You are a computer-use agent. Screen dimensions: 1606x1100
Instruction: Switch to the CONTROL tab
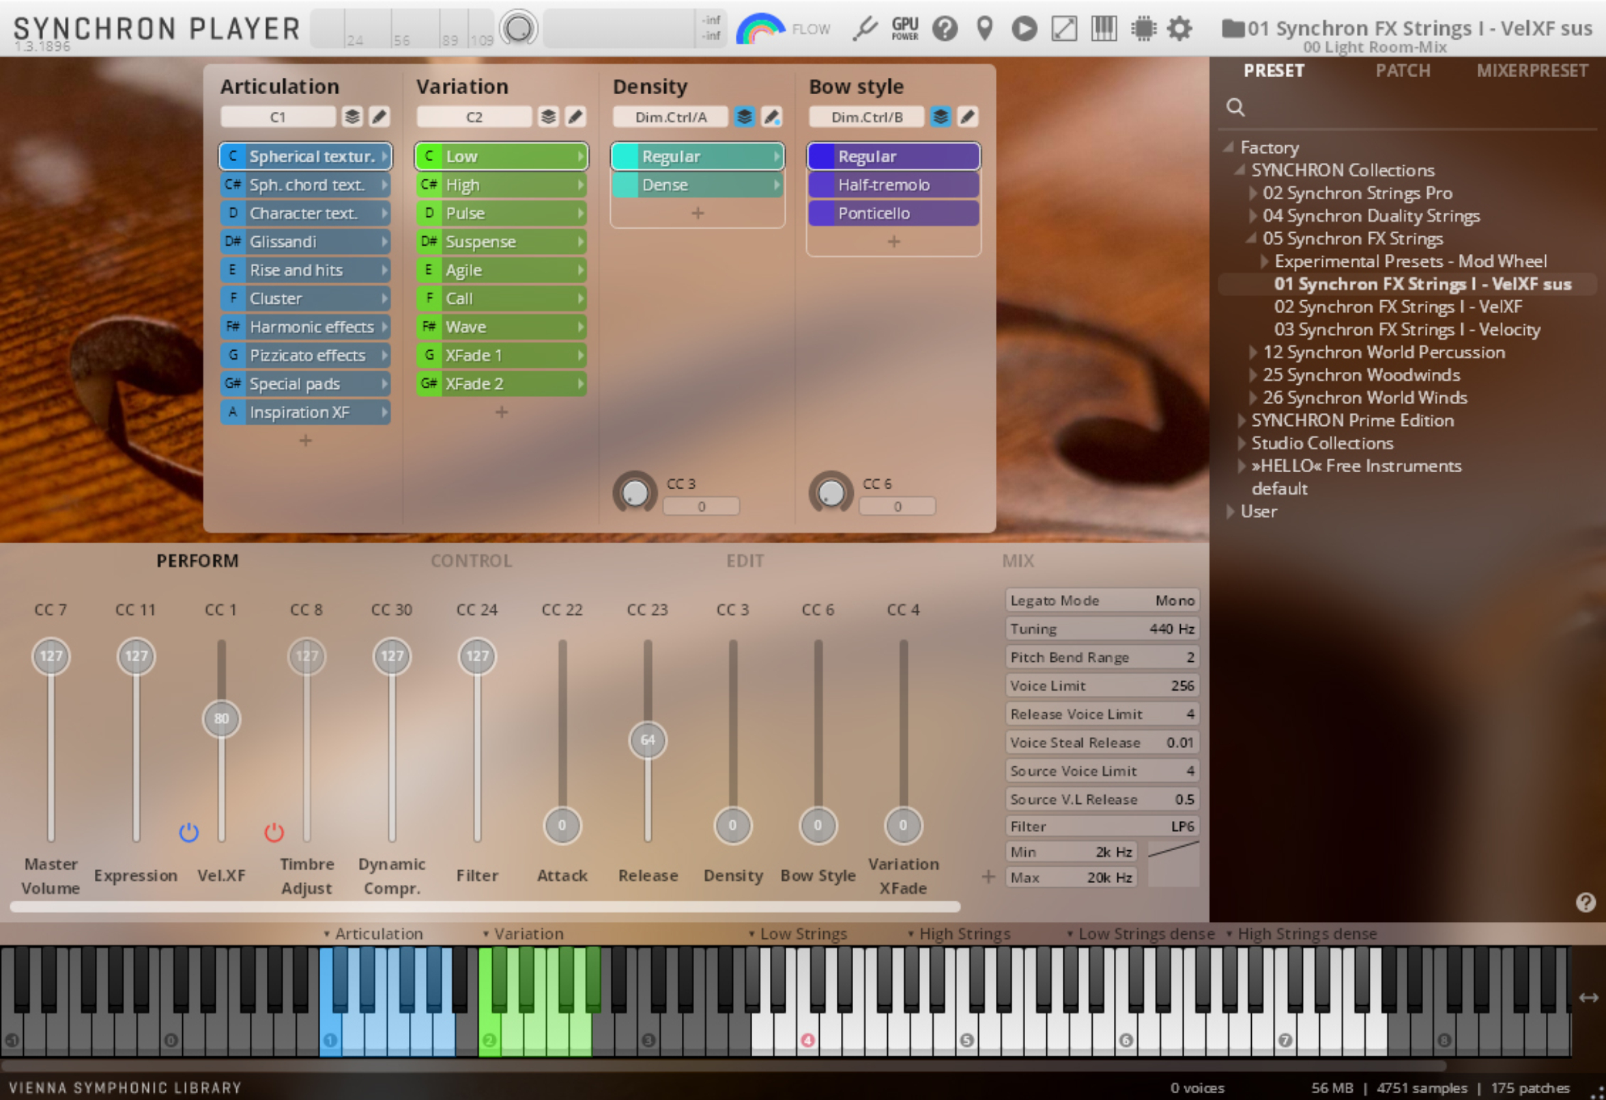point(472,560)
